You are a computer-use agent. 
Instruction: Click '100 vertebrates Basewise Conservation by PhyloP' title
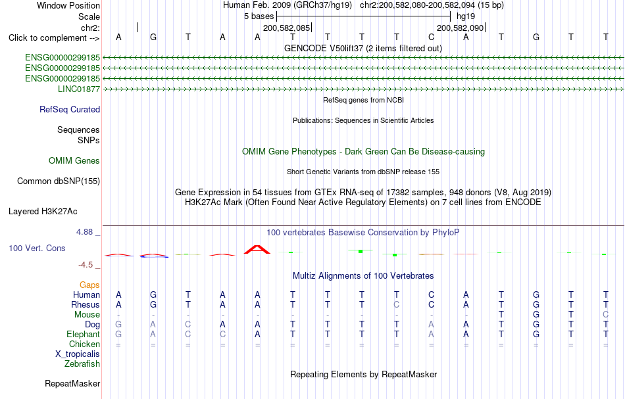tap(363, 233)
